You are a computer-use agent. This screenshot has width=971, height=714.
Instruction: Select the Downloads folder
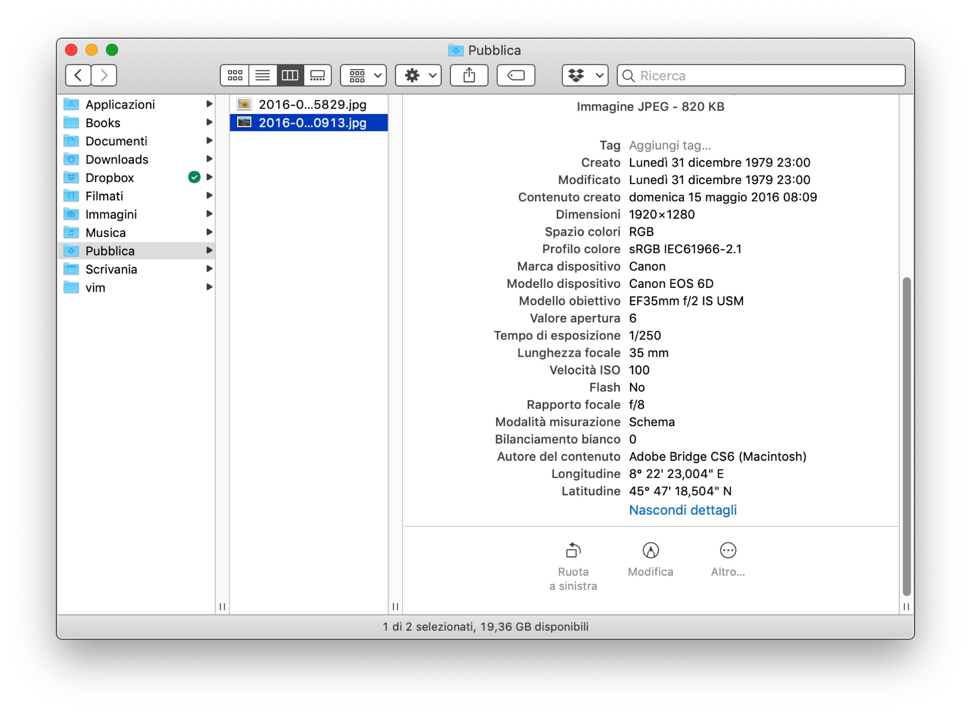[117, 159]
